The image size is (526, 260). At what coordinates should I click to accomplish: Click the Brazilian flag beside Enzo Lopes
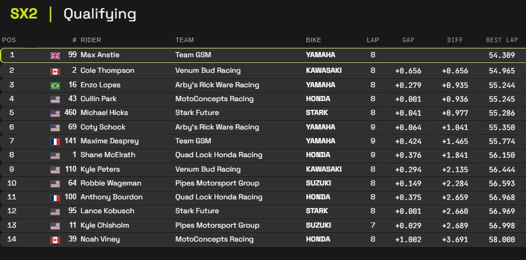point(55,85)
